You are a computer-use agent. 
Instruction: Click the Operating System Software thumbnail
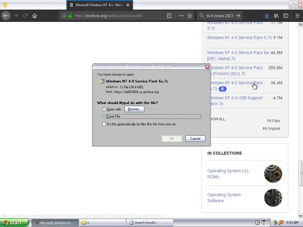(273, 198)
